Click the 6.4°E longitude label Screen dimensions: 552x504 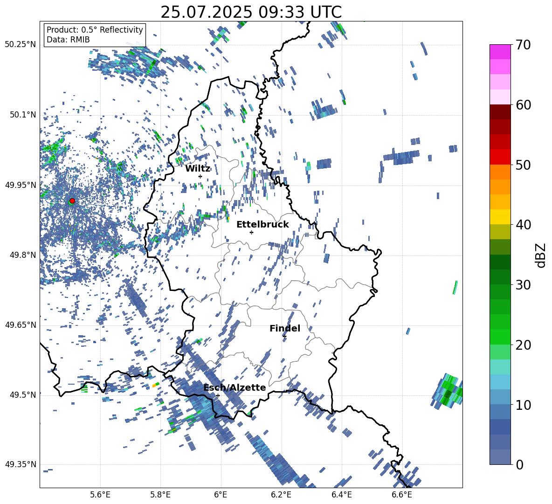pyautogui.click(x=341, y=495)
